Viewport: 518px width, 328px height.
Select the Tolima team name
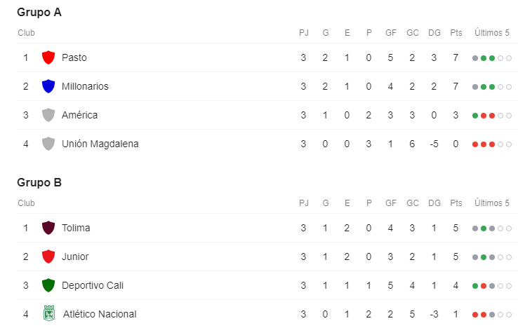tap(76, 228)
